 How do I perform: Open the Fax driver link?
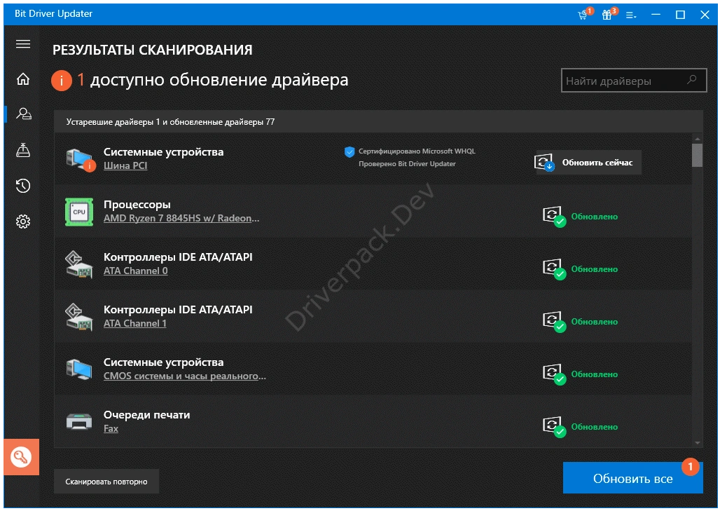(x=111, y=428)
